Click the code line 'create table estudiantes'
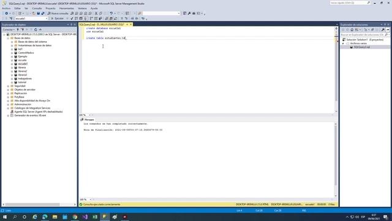Viewport: 392px width, 221px height. coord(106,38)
